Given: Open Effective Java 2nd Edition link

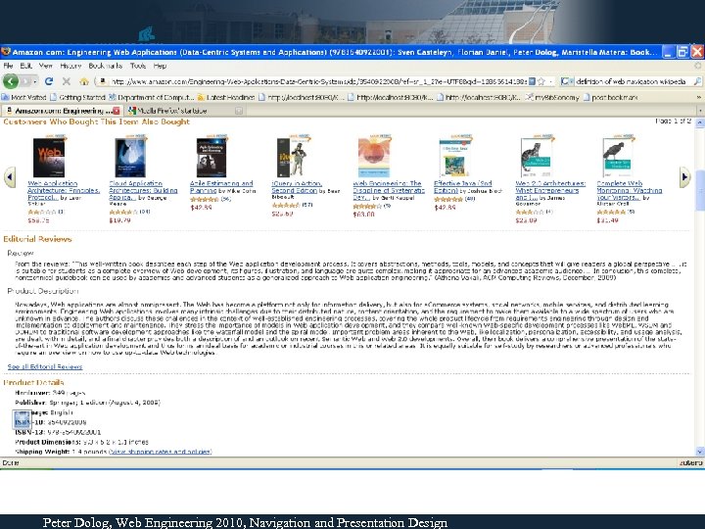Looking at the screenshot, I should pos(462,187).
